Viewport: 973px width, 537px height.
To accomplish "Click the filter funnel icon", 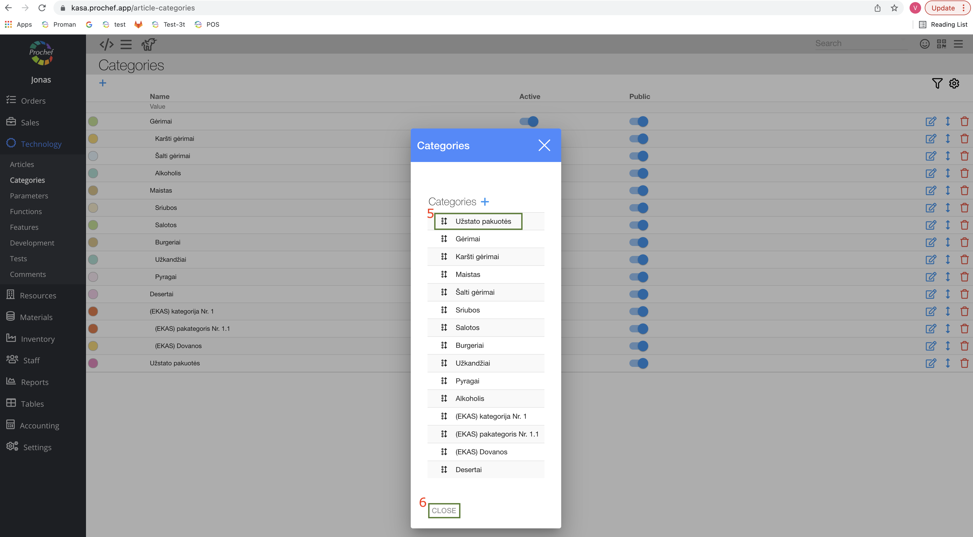I will coord(937,83).
